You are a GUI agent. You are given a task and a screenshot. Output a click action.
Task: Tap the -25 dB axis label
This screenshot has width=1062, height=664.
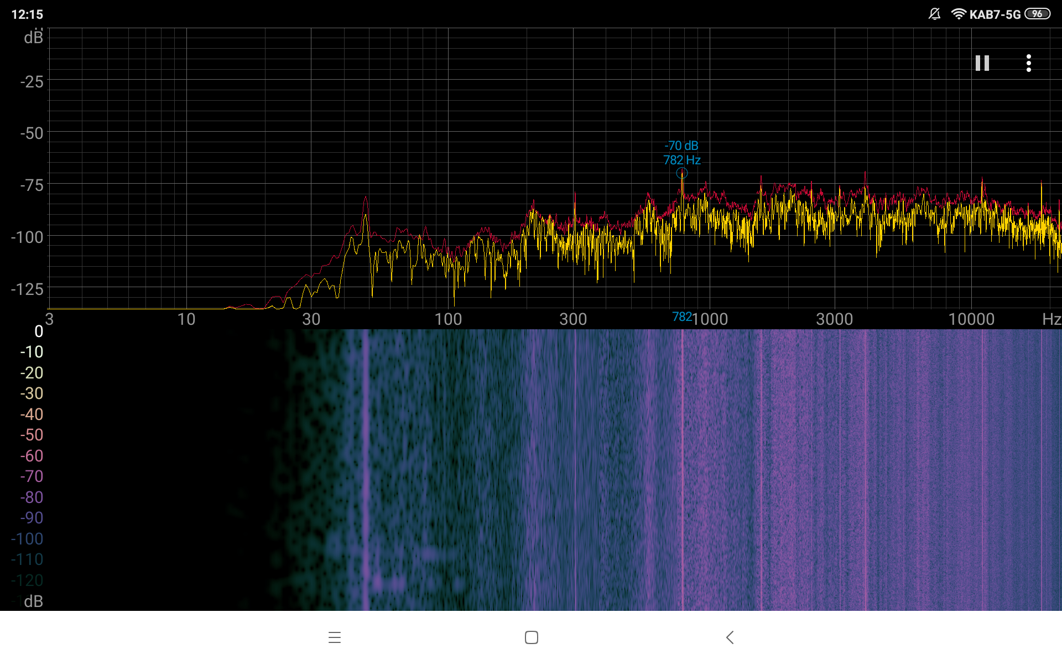pyautogui.click(x=32, y=82)
